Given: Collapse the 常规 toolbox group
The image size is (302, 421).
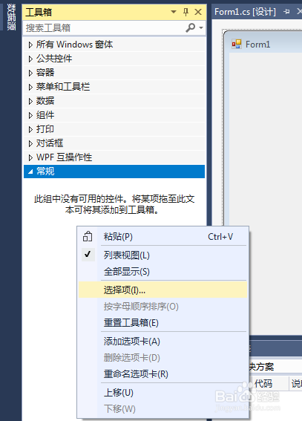Looking at the screenshot, I should (x=30, y=172).
